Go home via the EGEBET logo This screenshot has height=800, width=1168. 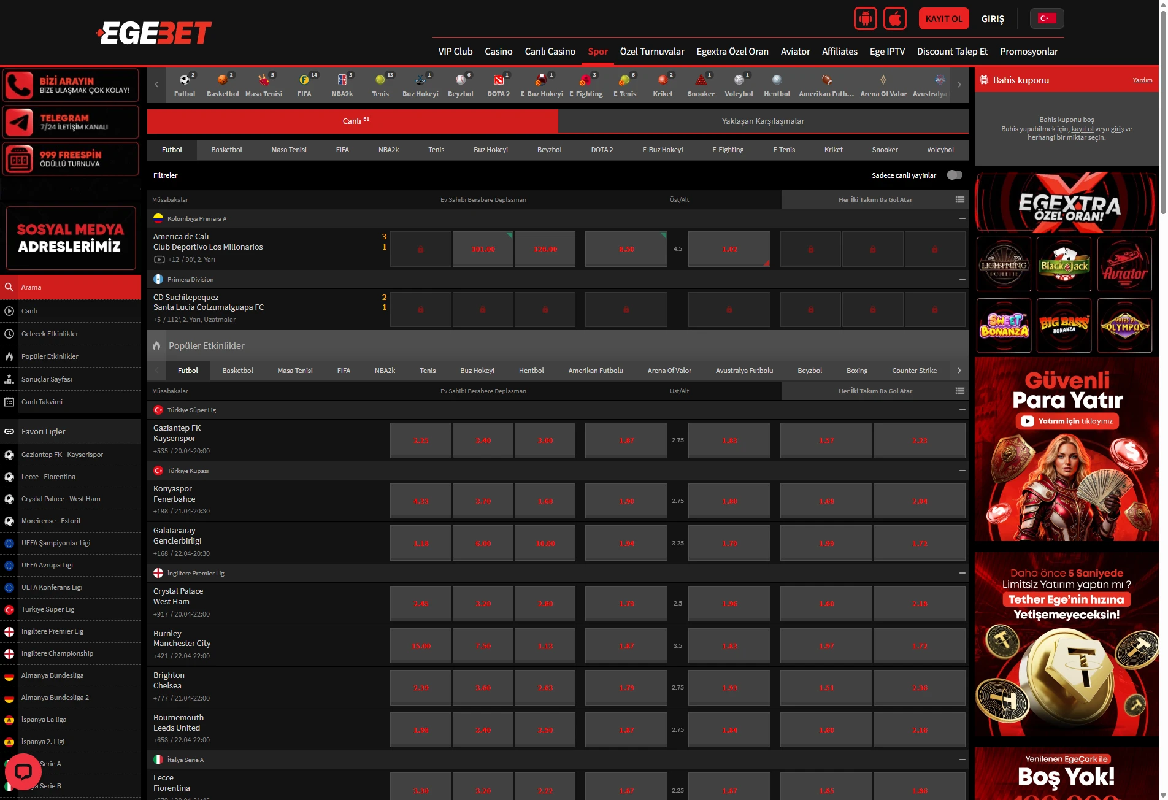point(154,33)
